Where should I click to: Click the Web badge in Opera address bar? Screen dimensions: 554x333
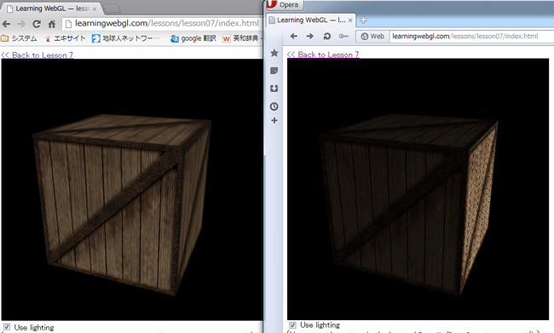pos(372,36)
